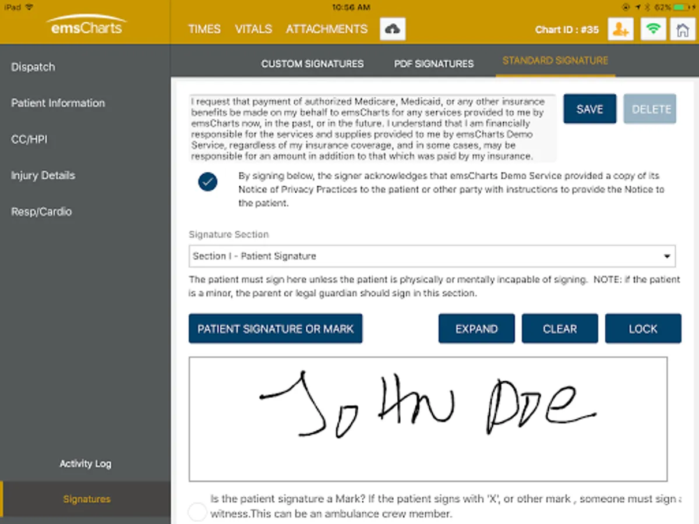Open the CC/HPI section
The image size is (699, 524).
[x=29, y=140]
